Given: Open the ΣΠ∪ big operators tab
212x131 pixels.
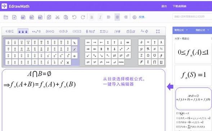Looking at the screenshot, I should click(104, 31).
